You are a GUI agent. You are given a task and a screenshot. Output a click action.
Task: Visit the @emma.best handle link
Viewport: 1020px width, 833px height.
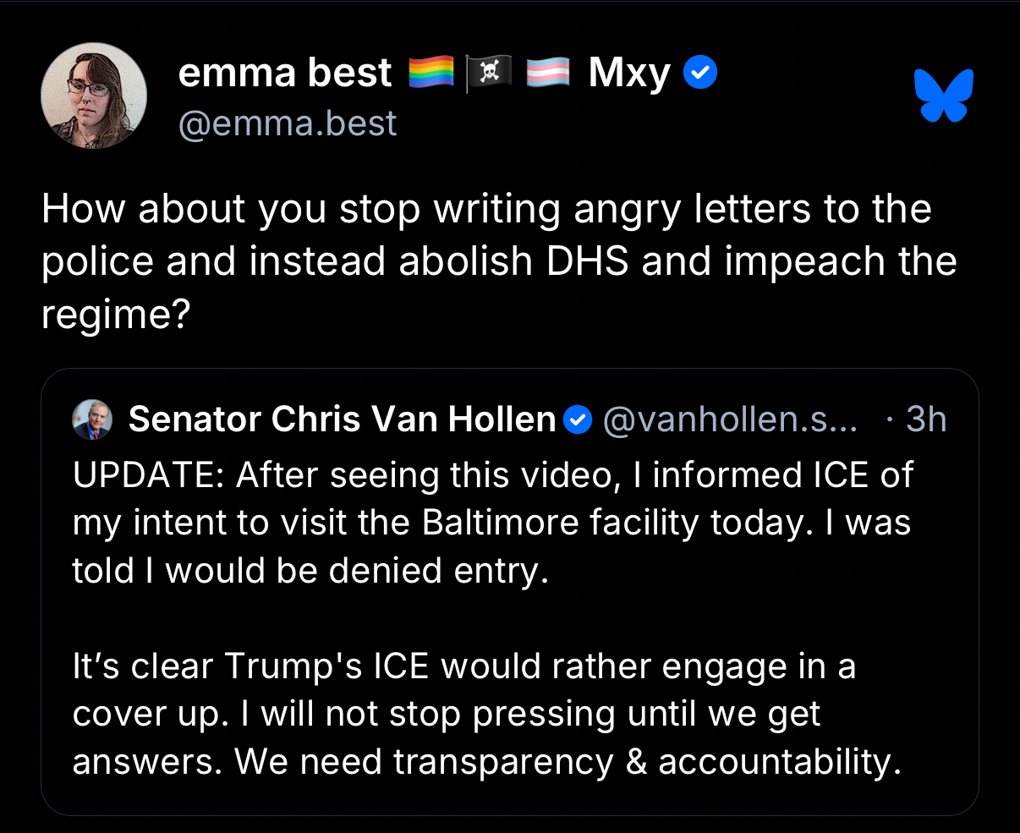(x=288, y=124)
